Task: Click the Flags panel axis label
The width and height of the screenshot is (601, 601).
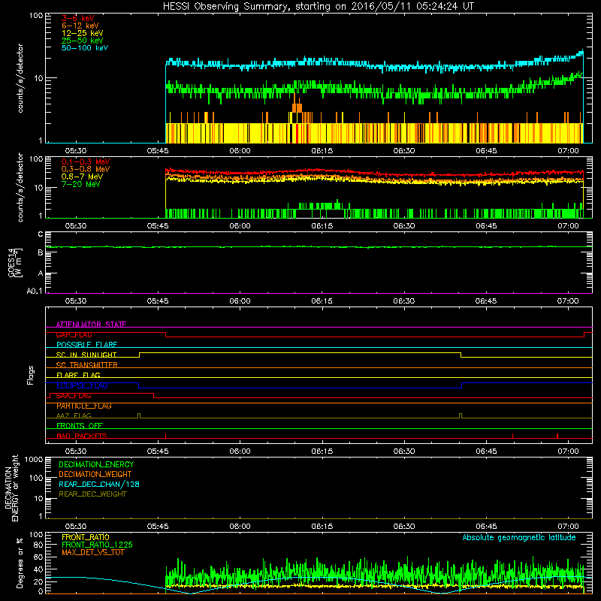Action: coord(31,375)
